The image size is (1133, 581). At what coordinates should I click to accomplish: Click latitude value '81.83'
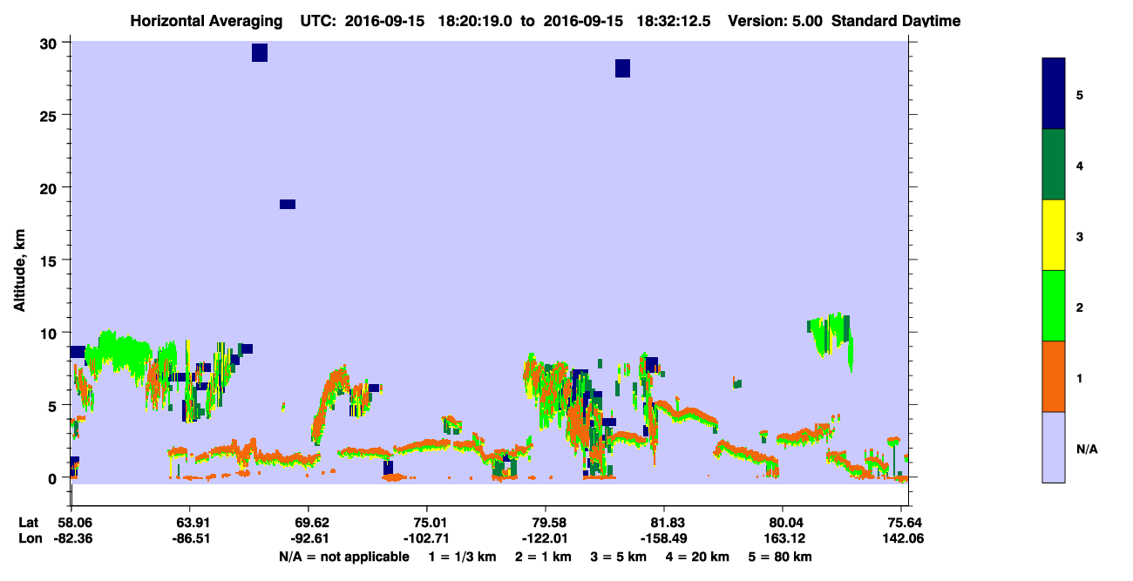[x=665, y=523]
